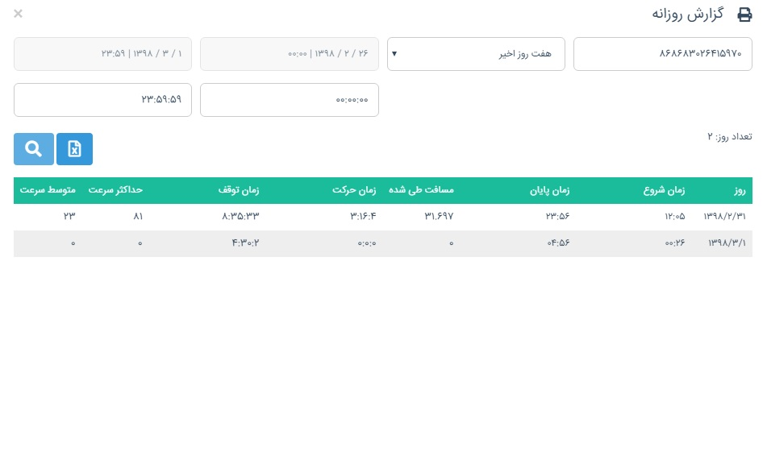The width and height of the screenshot is (767, 469).
Task: Export the report with the Excel icon
Action: pyautogui.click(x=74, y=149)
